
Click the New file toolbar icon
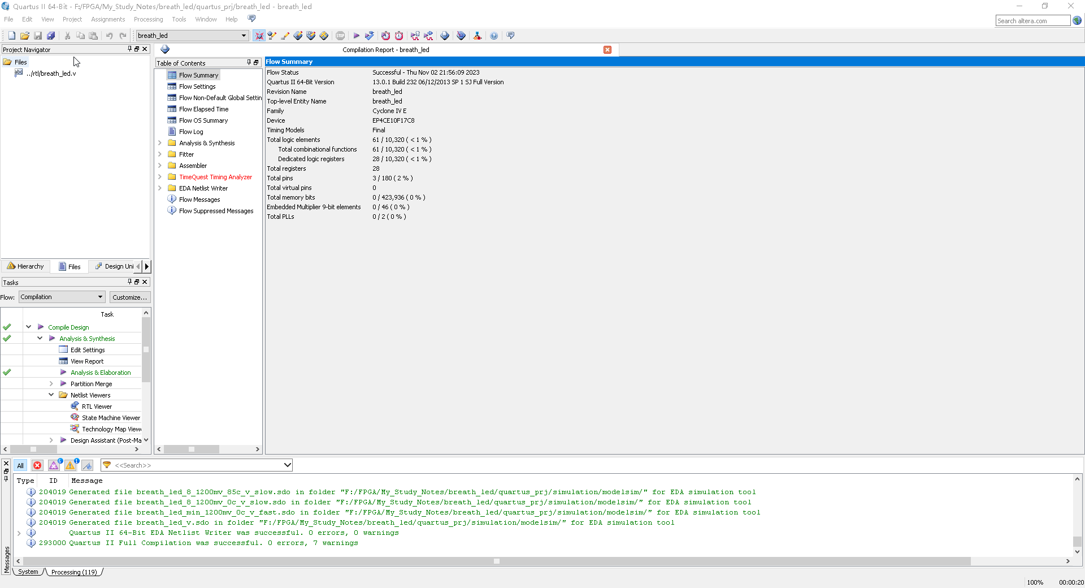point(11,36)
